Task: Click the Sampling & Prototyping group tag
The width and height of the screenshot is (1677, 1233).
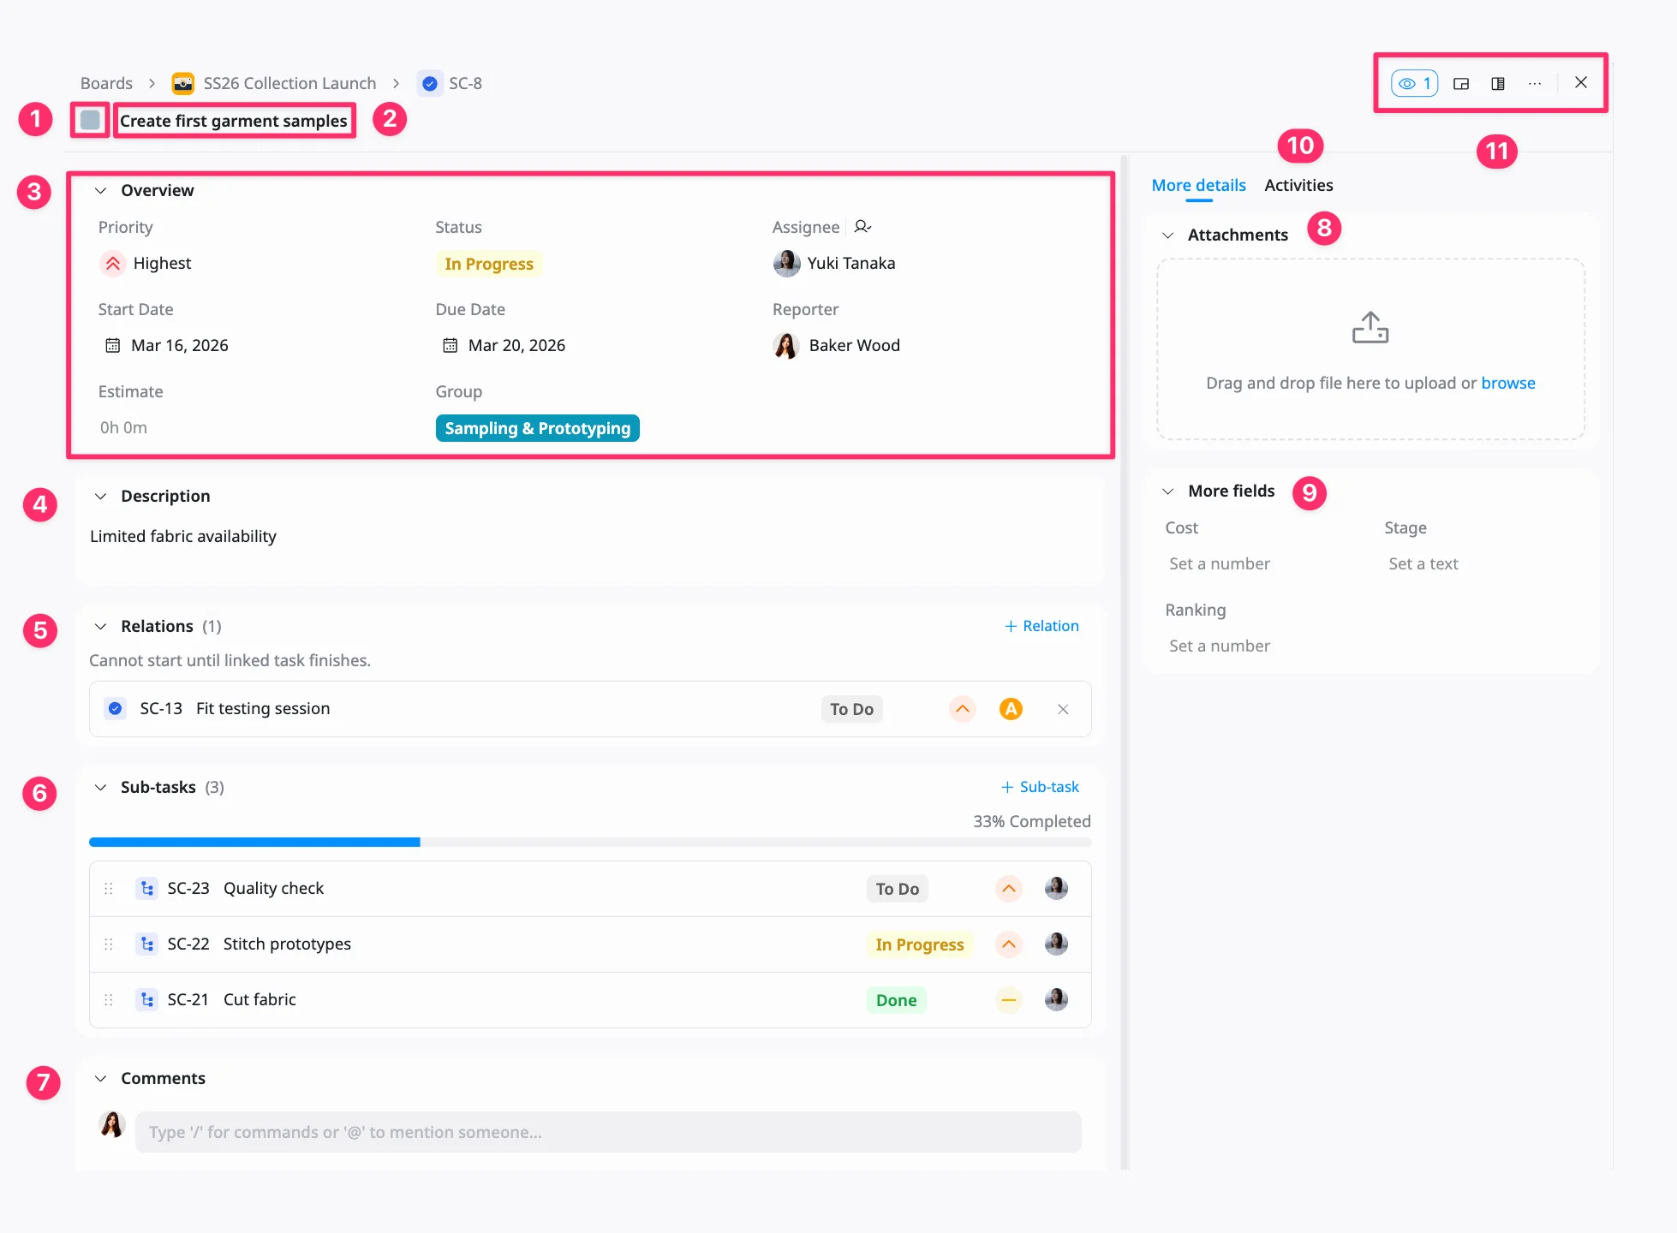Action: coord(538,428)
